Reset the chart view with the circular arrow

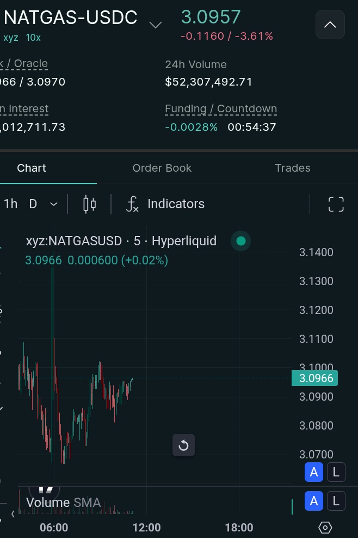(184, 445)
